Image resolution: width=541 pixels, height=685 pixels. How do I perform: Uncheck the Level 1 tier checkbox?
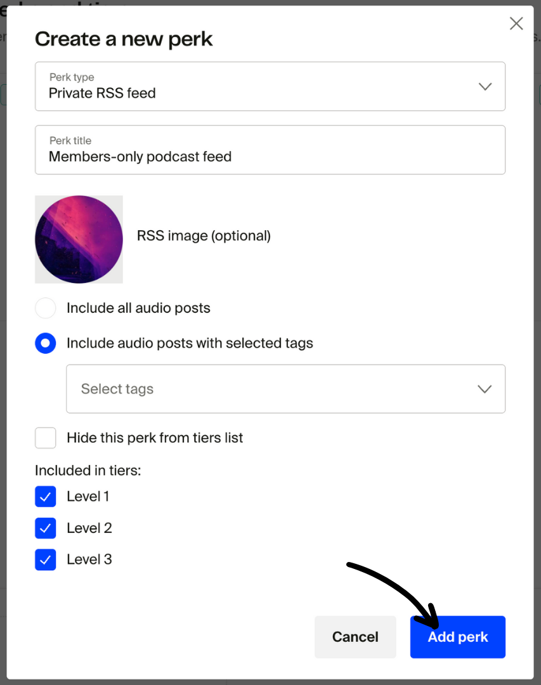45,497
